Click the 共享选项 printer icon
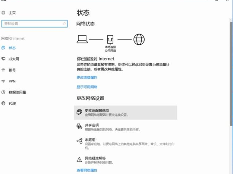 (x=79, y=126)
